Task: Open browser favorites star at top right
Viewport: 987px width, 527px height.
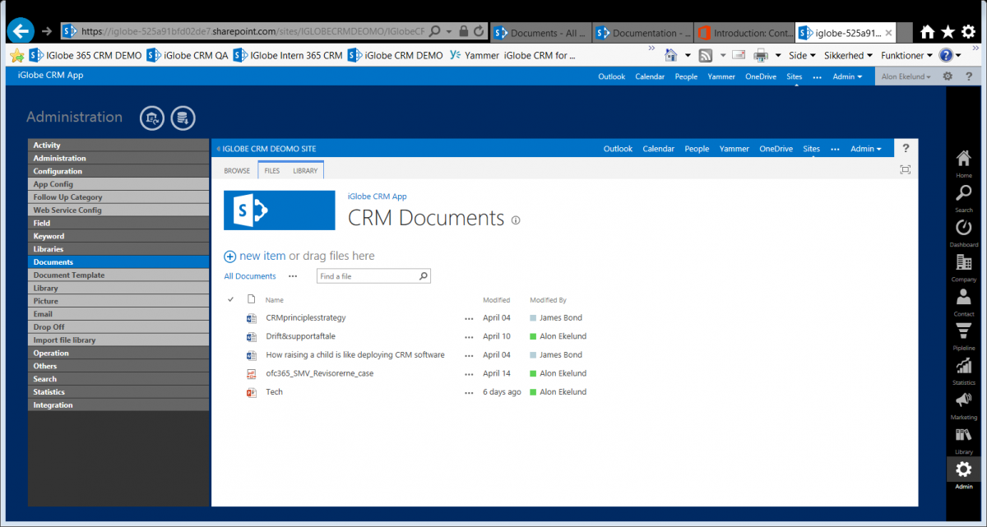Action: [948, 32]
